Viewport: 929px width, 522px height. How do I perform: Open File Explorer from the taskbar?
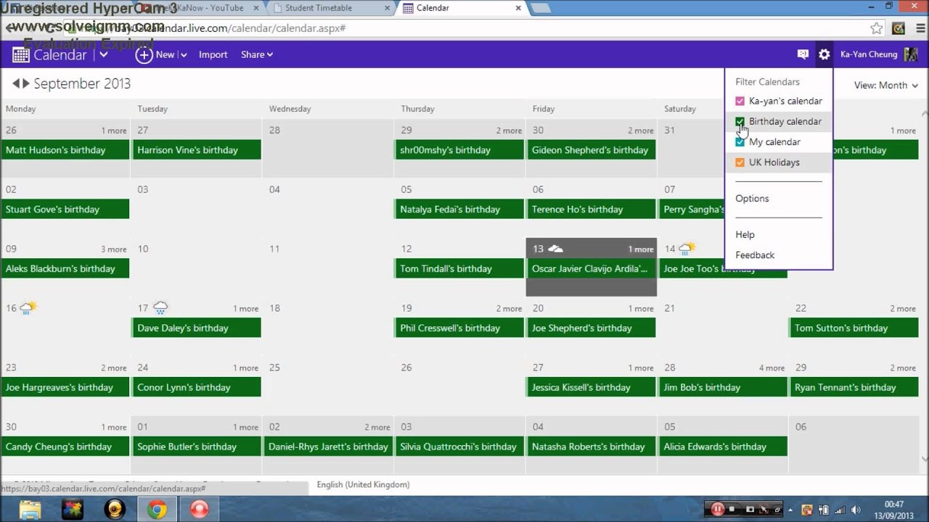pyautogui.click(x=29, y=509)
